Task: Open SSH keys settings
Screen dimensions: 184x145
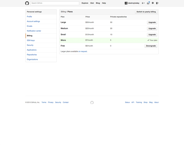Action: point(31,40)
